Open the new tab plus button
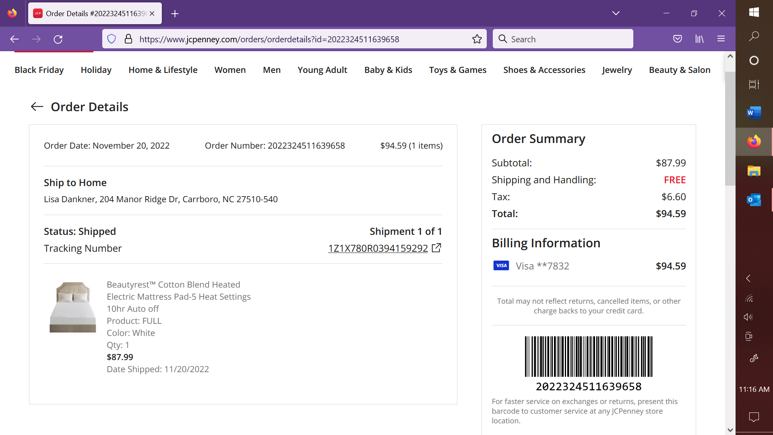This screenshot has height=435, width=773. pyautogui.click(x=175, y=14)
